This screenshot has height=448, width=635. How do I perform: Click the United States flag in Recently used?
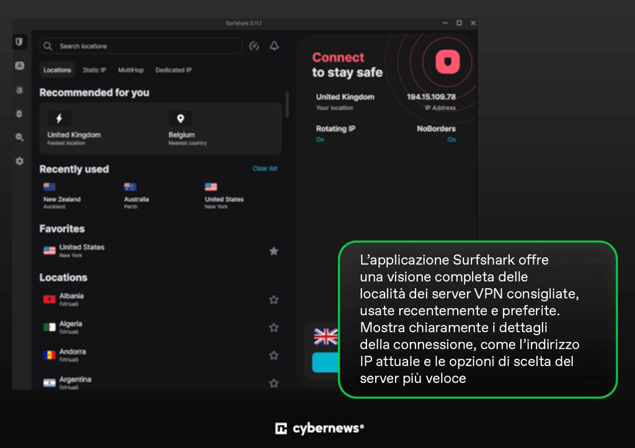211,187
